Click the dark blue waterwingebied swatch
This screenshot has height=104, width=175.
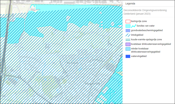[x=128, y=56]
